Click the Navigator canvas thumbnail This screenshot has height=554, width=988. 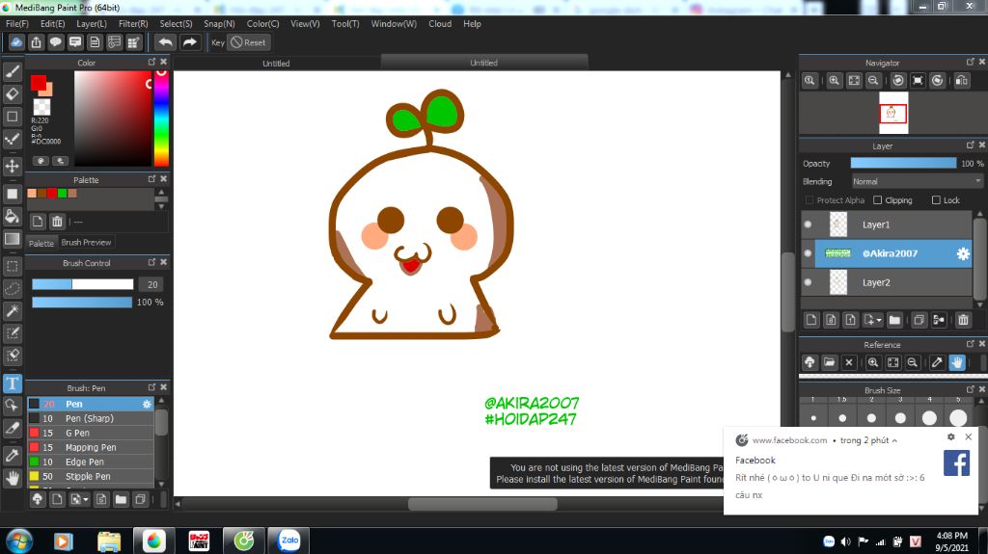[893, 114]
